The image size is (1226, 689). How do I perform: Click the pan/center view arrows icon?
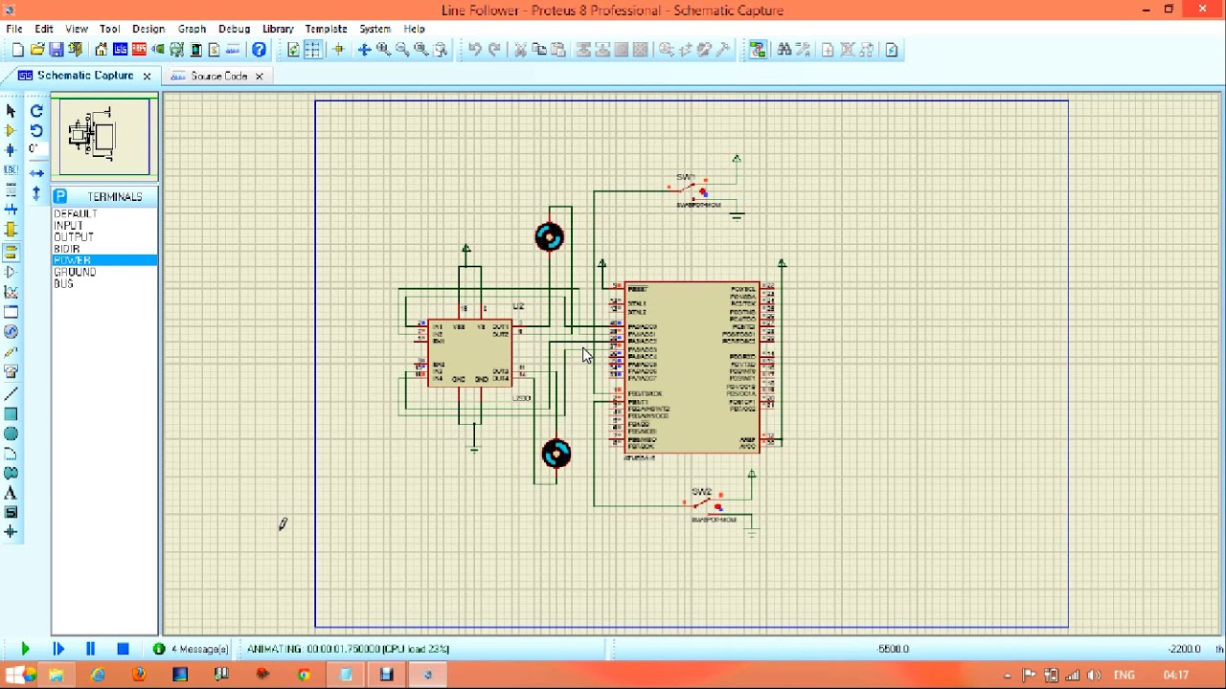364,50
